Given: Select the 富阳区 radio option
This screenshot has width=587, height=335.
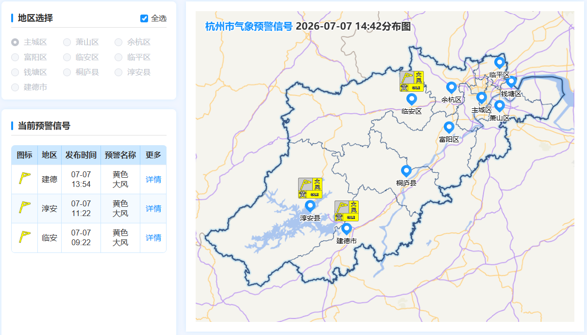Looking at the screenshot, I should coord(15,57).
